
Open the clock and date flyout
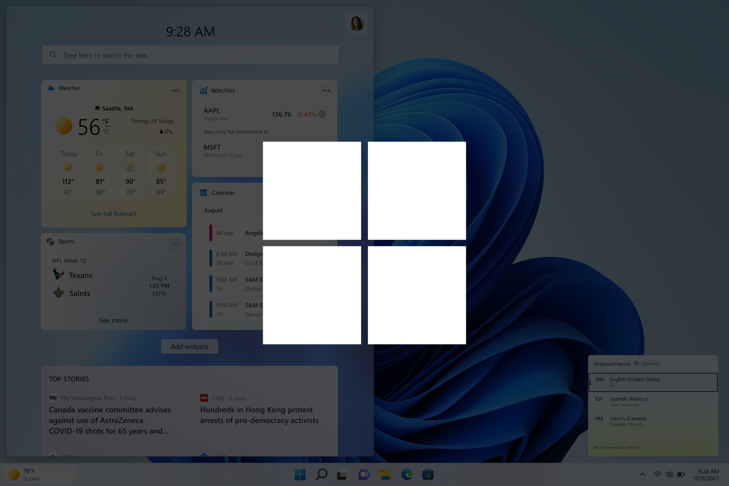(706, 475)
